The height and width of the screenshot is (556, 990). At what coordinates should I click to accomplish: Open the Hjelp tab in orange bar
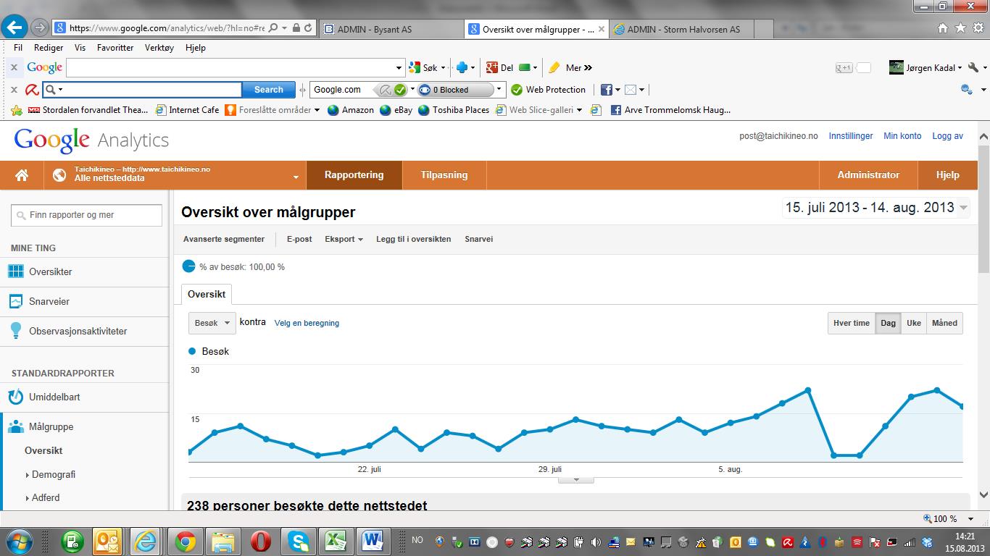pos(947,175)
